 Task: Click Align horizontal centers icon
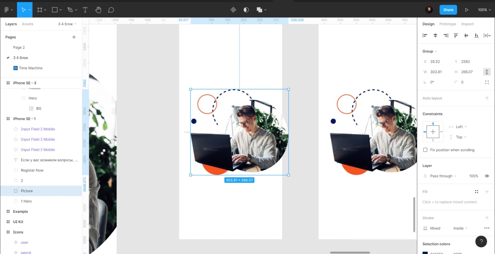[435, 36]
